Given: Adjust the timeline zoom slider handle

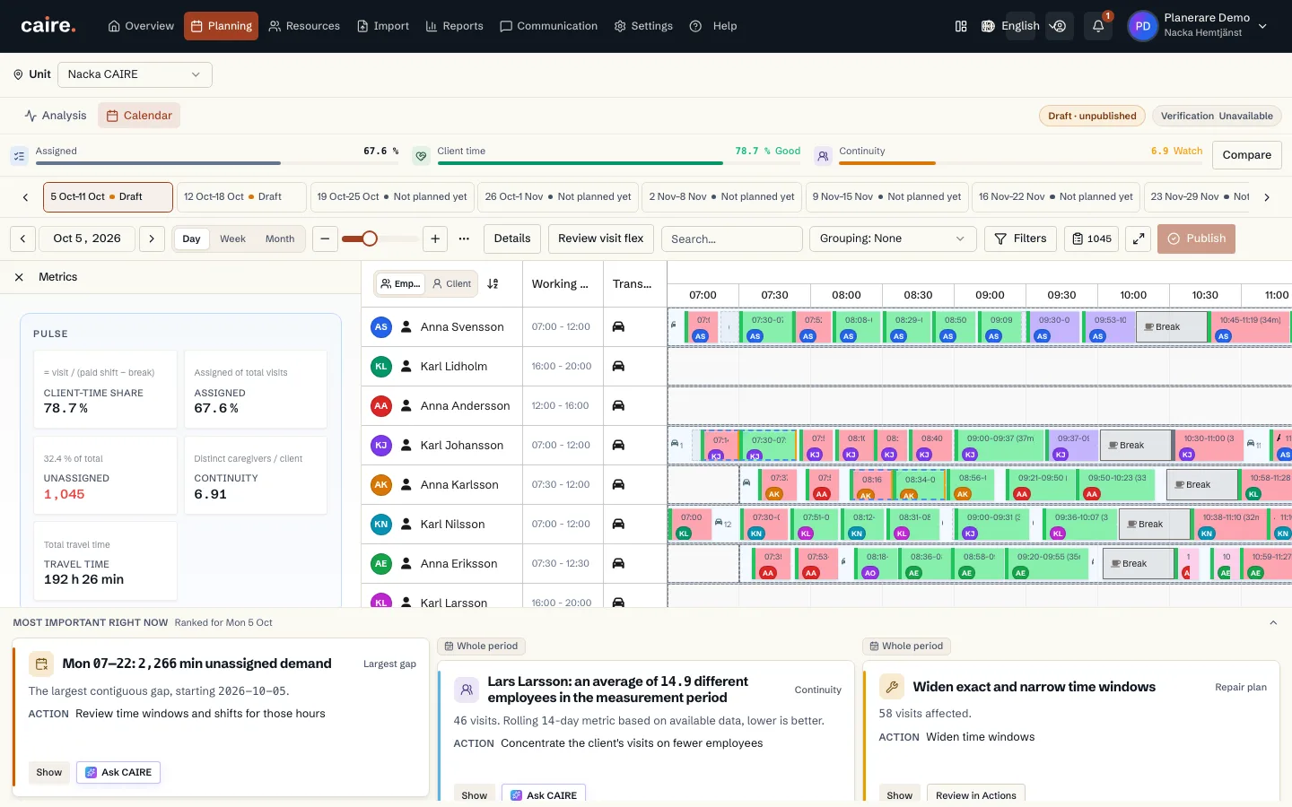Looking at the screenshot, I should point(370,239).
